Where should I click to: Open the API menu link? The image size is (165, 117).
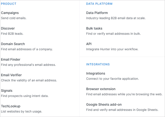click(89, 44)
